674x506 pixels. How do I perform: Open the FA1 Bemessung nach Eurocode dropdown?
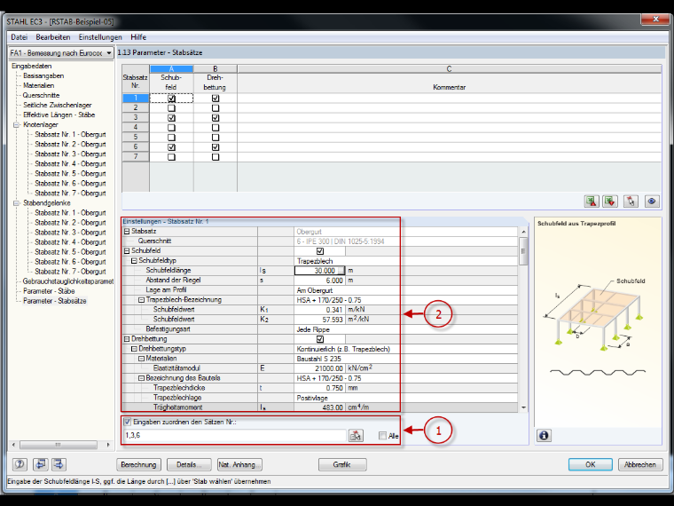[109, 53]
